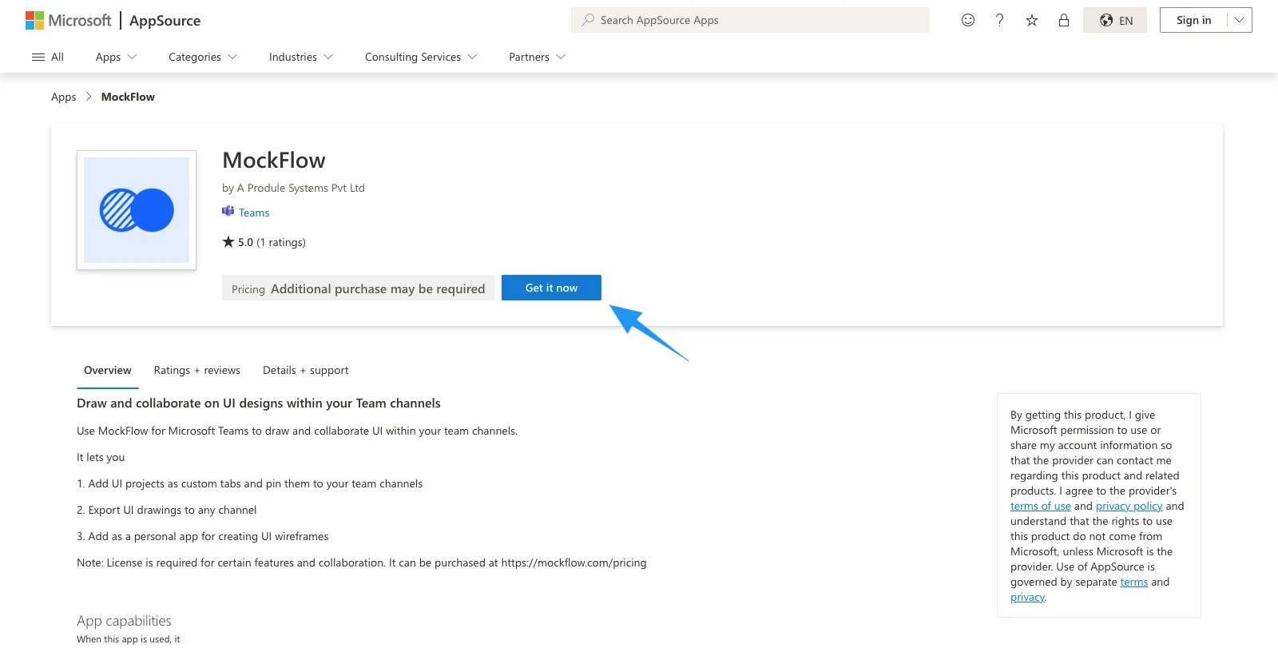The image size is (1278, 648).
Task: Open the provider's privacy policy link
Action: (x=1129, y=506)
